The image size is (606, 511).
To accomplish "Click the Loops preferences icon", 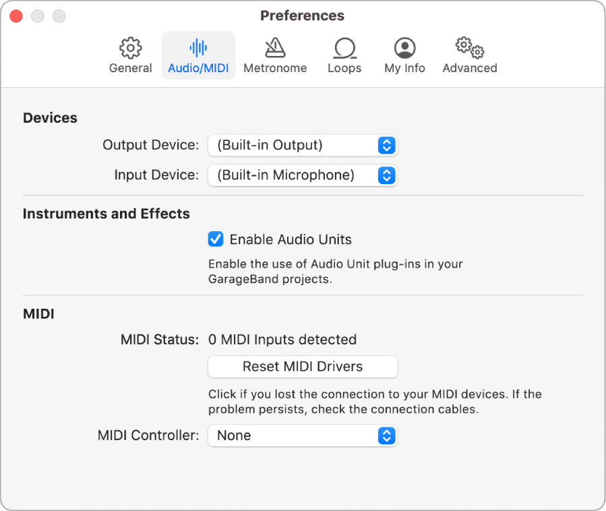I will 344,54.
